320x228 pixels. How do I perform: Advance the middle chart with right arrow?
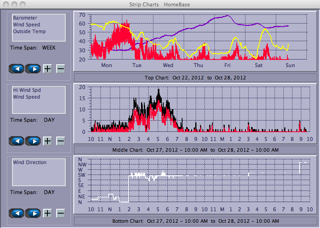(x=33, y=141)
